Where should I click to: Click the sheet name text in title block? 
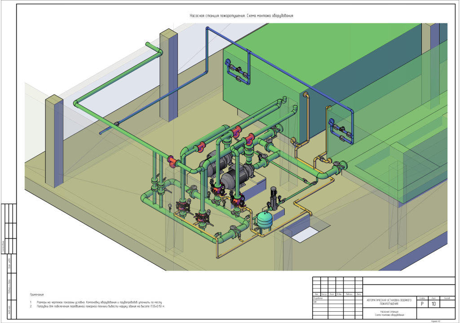(x=389, y=313)
